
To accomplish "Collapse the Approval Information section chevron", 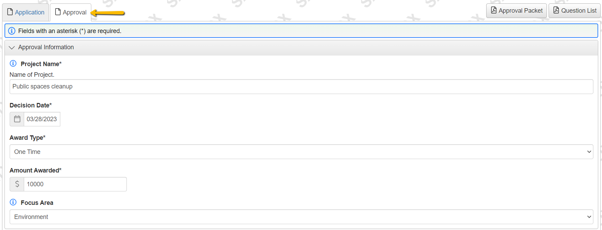I will 12,48.
